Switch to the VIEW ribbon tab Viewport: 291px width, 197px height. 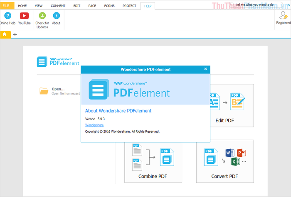[39, 6]
